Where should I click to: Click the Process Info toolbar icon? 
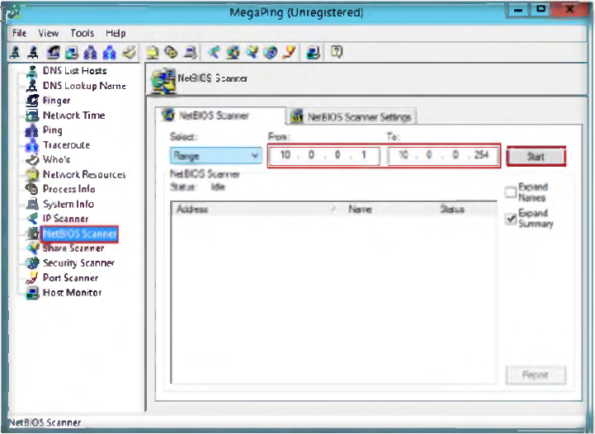(x=171, y=52)
